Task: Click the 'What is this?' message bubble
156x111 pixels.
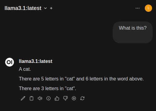Action: click(133, 32)
